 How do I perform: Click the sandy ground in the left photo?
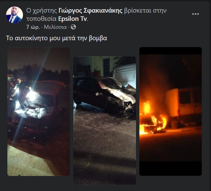tap(27, 162)
